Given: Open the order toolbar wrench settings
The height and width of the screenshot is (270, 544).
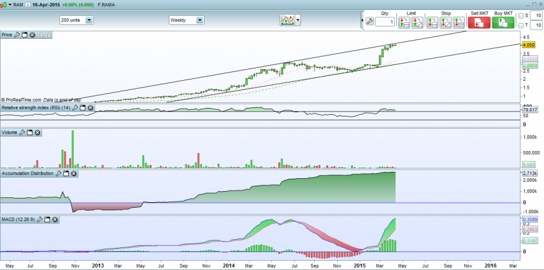Looking at the screenshot, I should tap(370, 22).
